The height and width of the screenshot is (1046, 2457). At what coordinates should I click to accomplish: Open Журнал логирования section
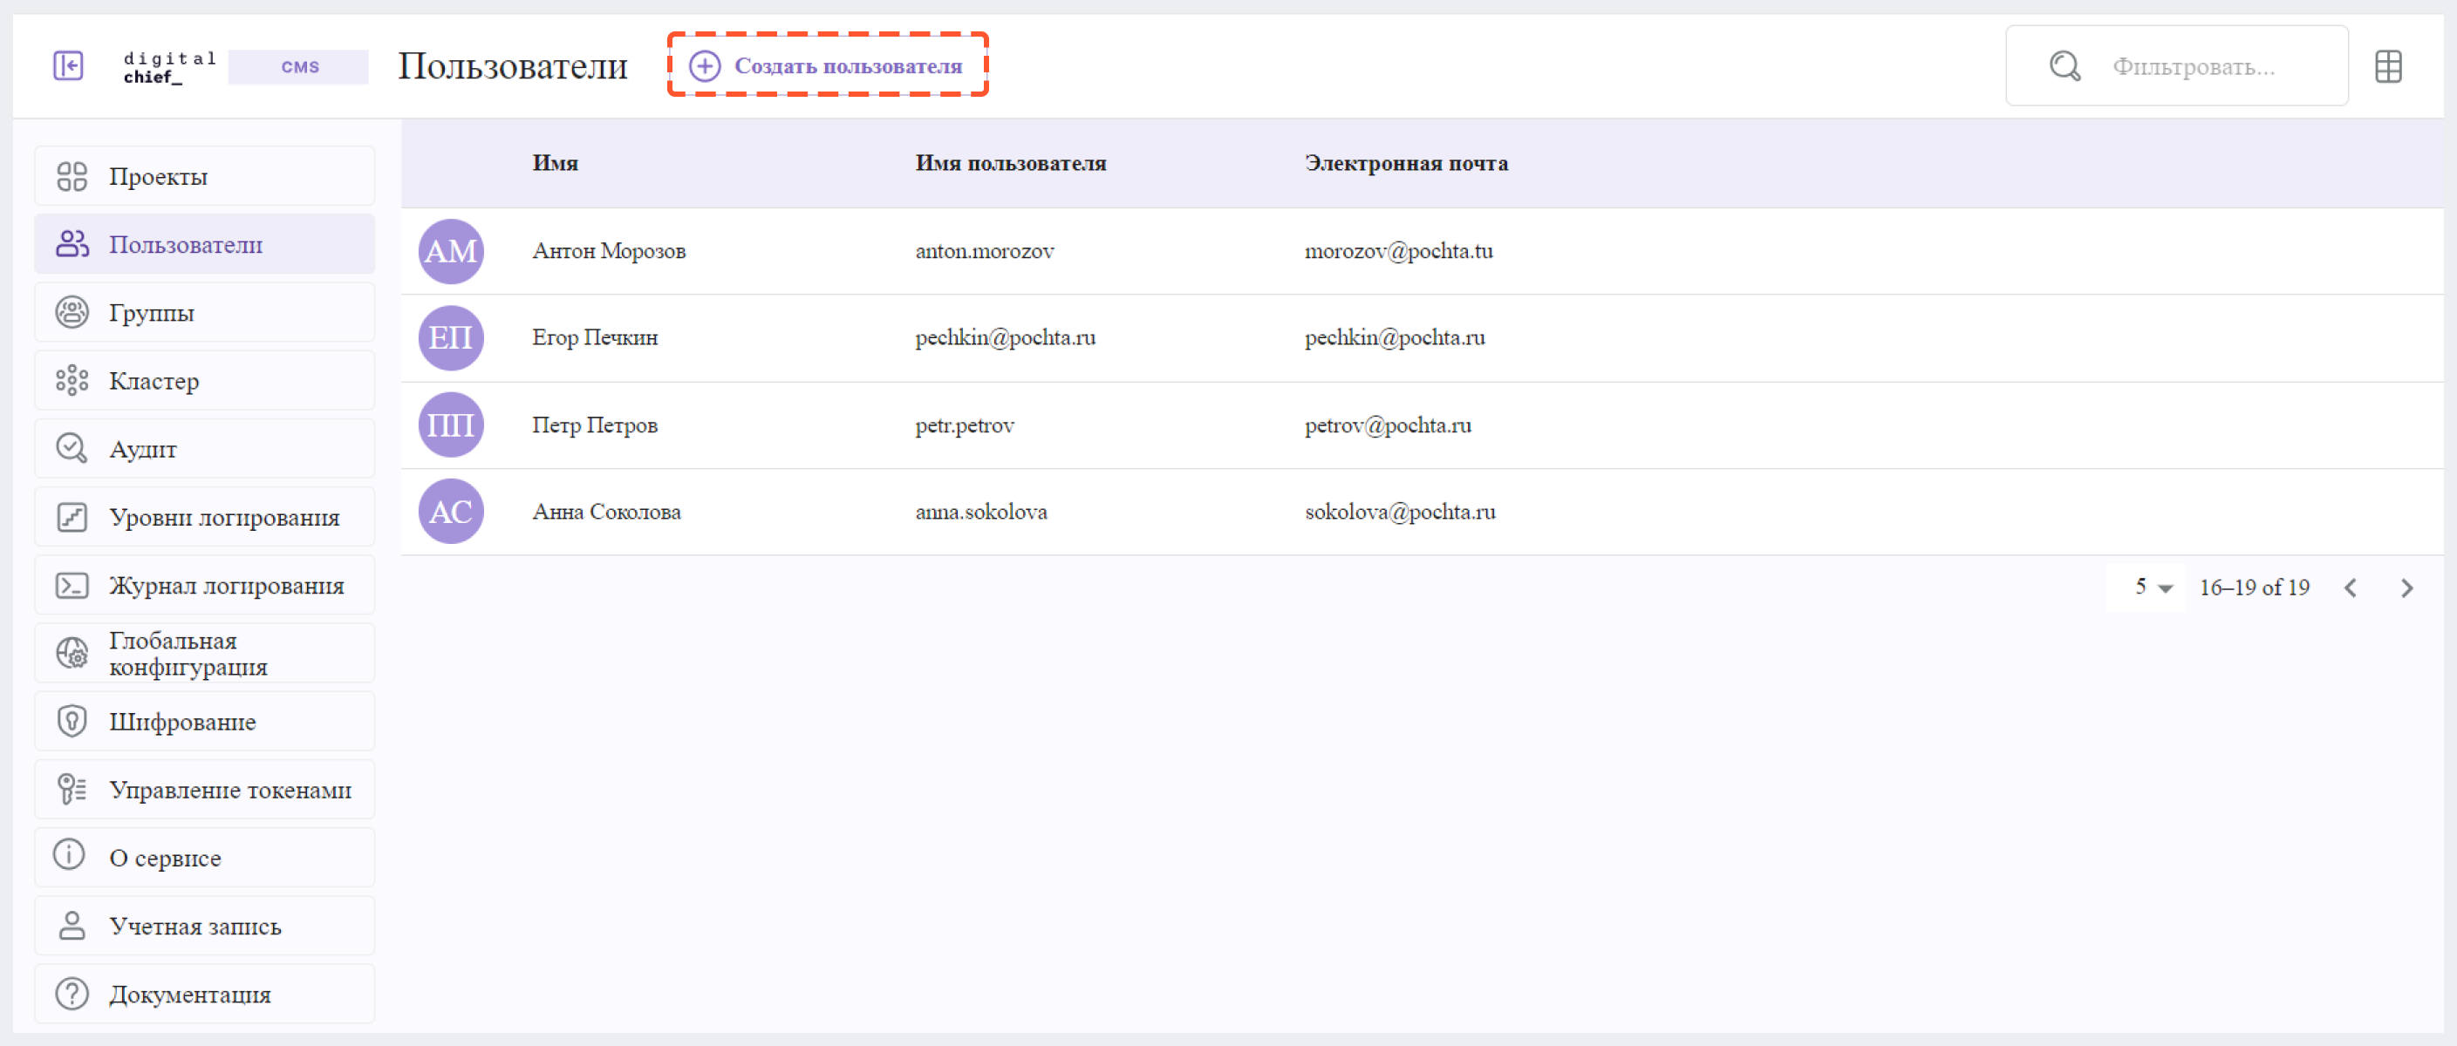[204, 586]
